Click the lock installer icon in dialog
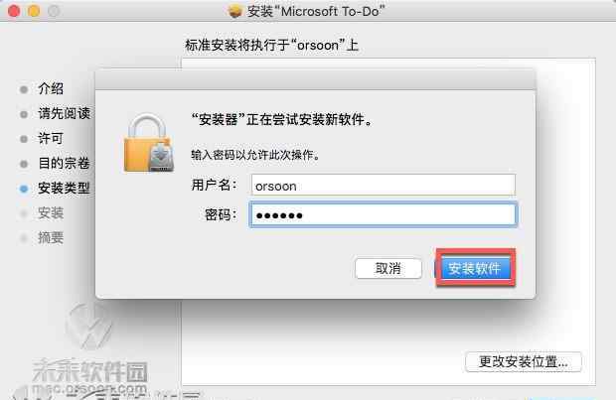 click(x=149, y=143)
